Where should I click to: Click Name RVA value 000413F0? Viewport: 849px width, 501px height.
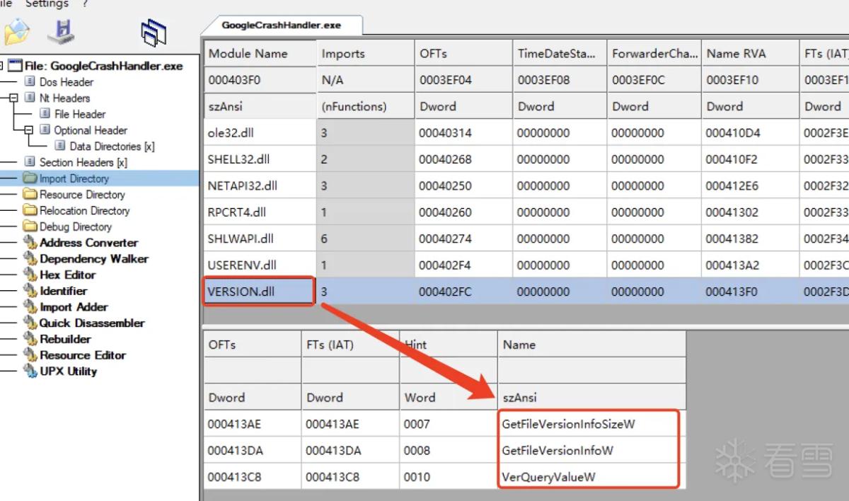click(732, 292)
